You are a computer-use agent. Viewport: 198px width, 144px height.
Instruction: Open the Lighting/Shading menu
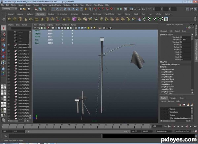point(55,5)
